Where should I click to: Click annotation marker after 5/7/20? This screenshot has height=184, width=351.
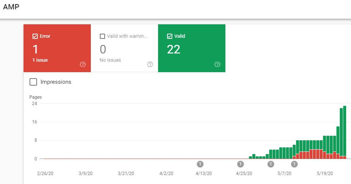294,164
